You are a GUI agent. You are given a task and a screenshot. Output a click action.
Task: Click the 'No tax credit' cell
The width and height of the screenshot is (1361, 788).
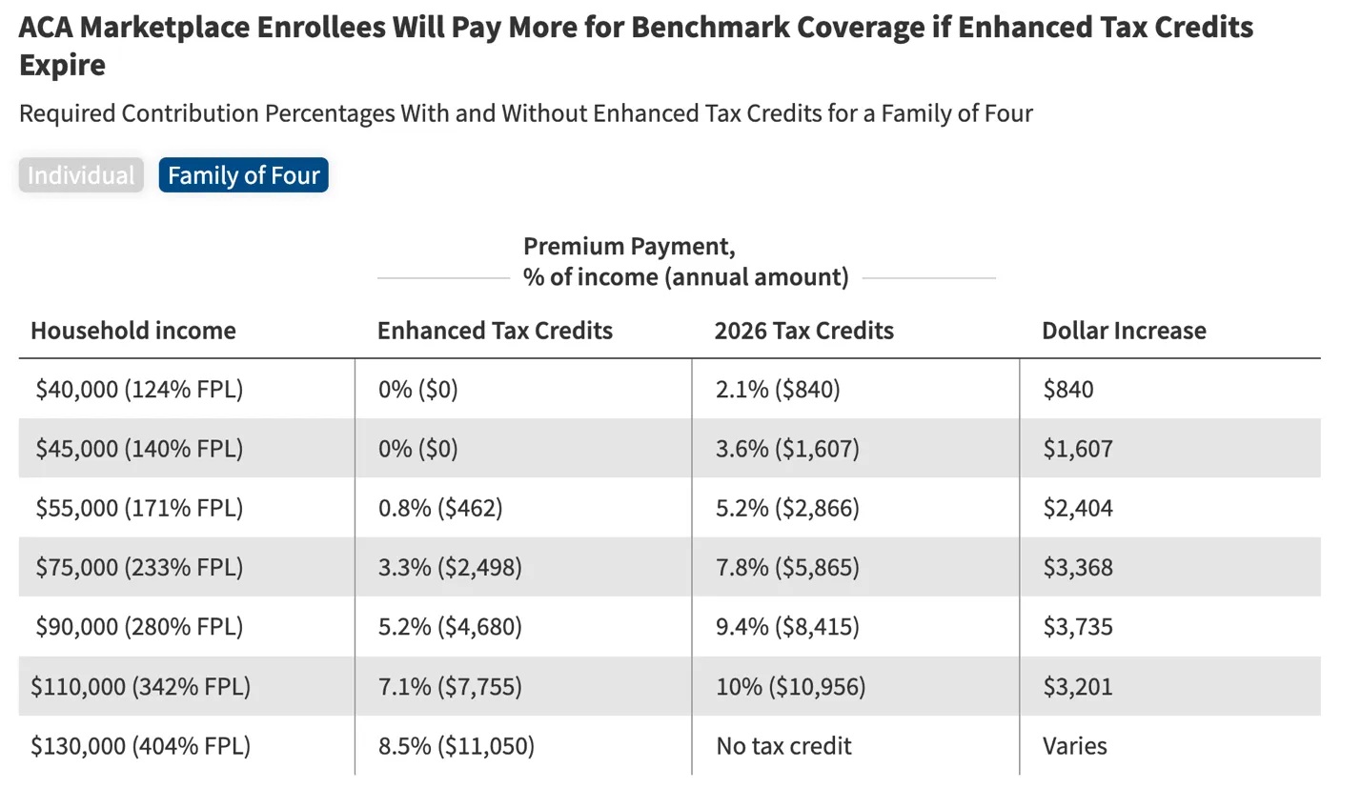point(783,745)
